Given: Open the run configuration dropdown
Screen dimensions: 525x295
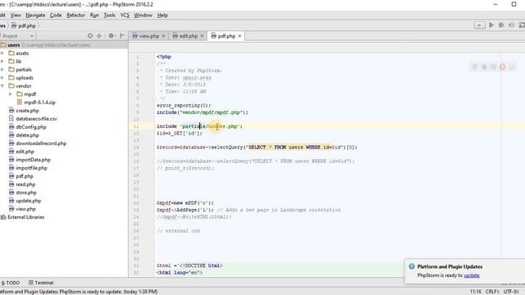Looking at the screenshot, I should pyautogui.click(x=479, y=25).
